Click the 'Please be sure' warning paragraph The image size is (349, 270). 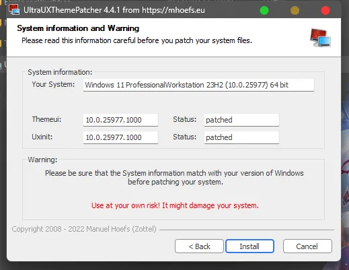point(174,177)
